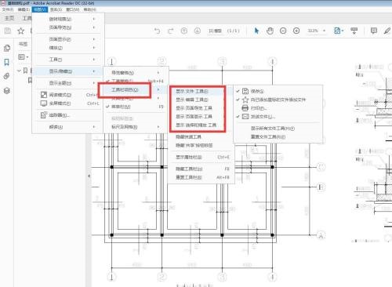Toggle the checked 保存 Save tool entry
Image resolution: width=392 pixels, height=287 pixels.
pos(278,91)
